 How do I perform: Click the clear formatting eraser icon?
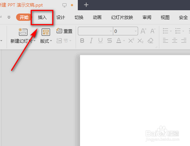pyautogui.click(x=151, y=41)
